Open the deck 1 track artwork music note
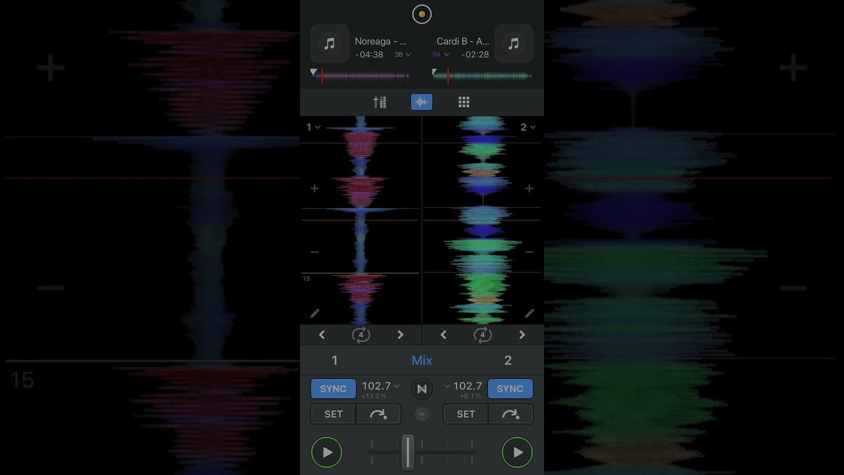The height and width of the screenshot is (475, 844). (330, 44)
